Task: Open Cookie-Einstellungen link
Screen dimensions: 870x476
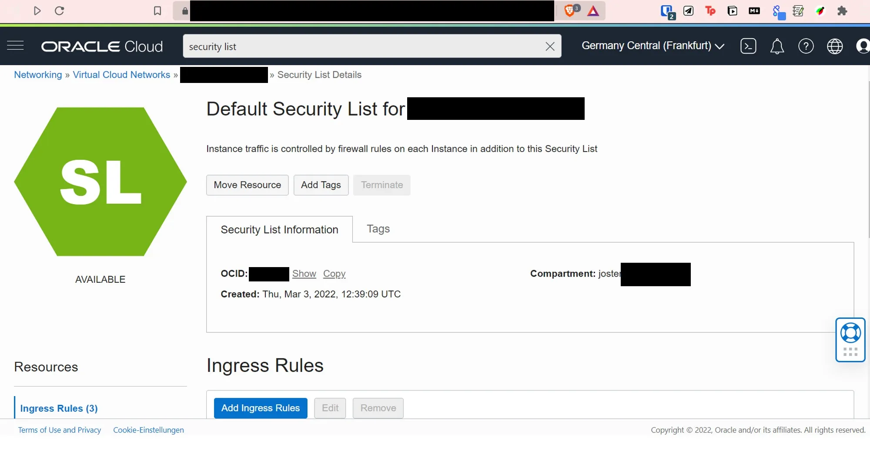Action: point(148,430)
